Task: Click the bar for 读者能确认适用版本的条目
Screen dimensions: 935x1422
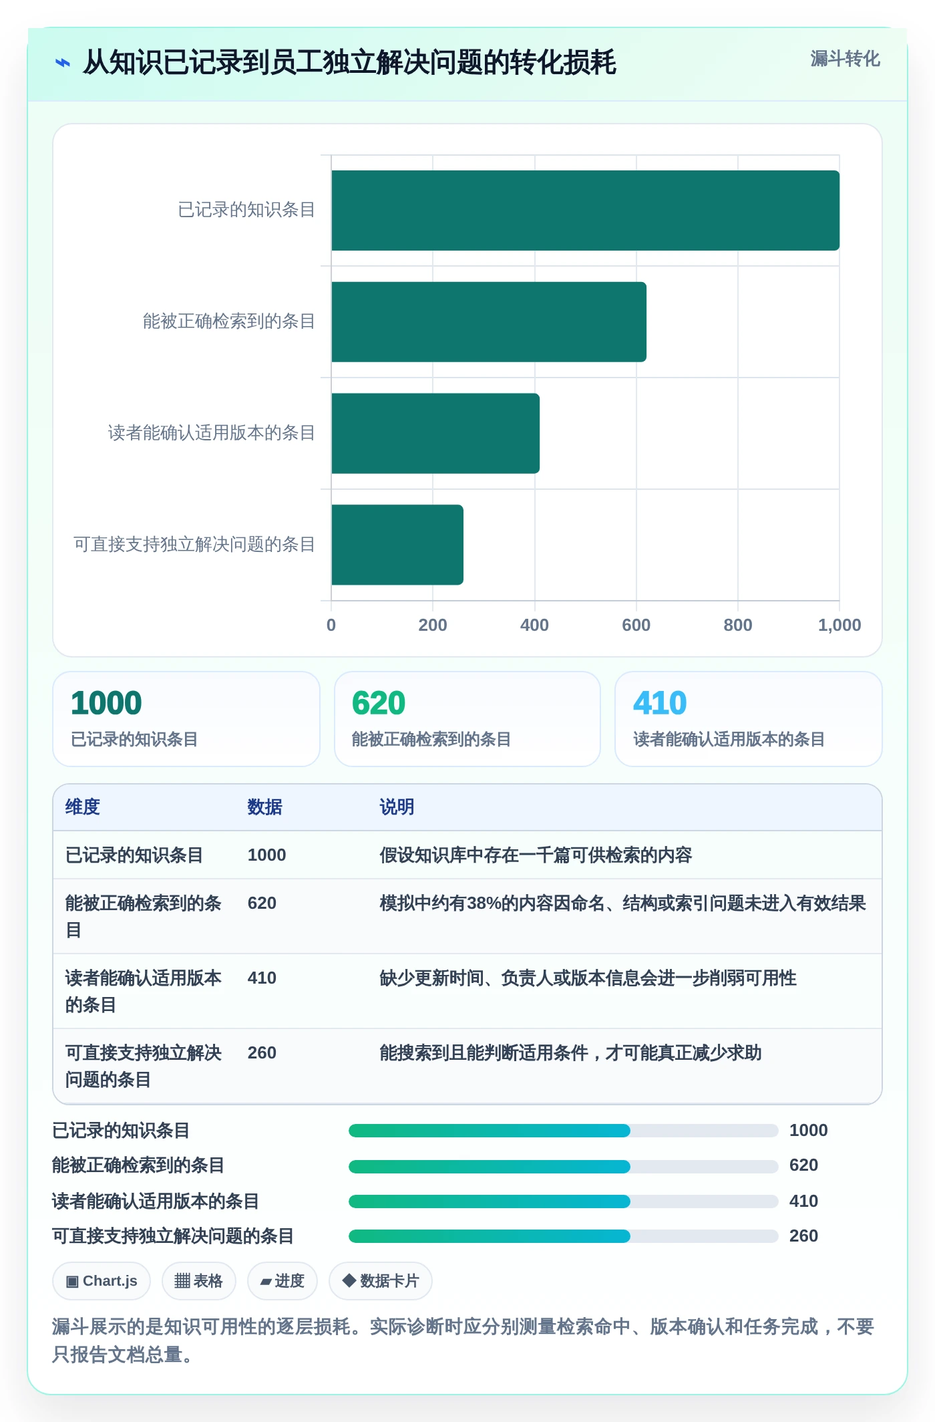Action: coord(435,434)
